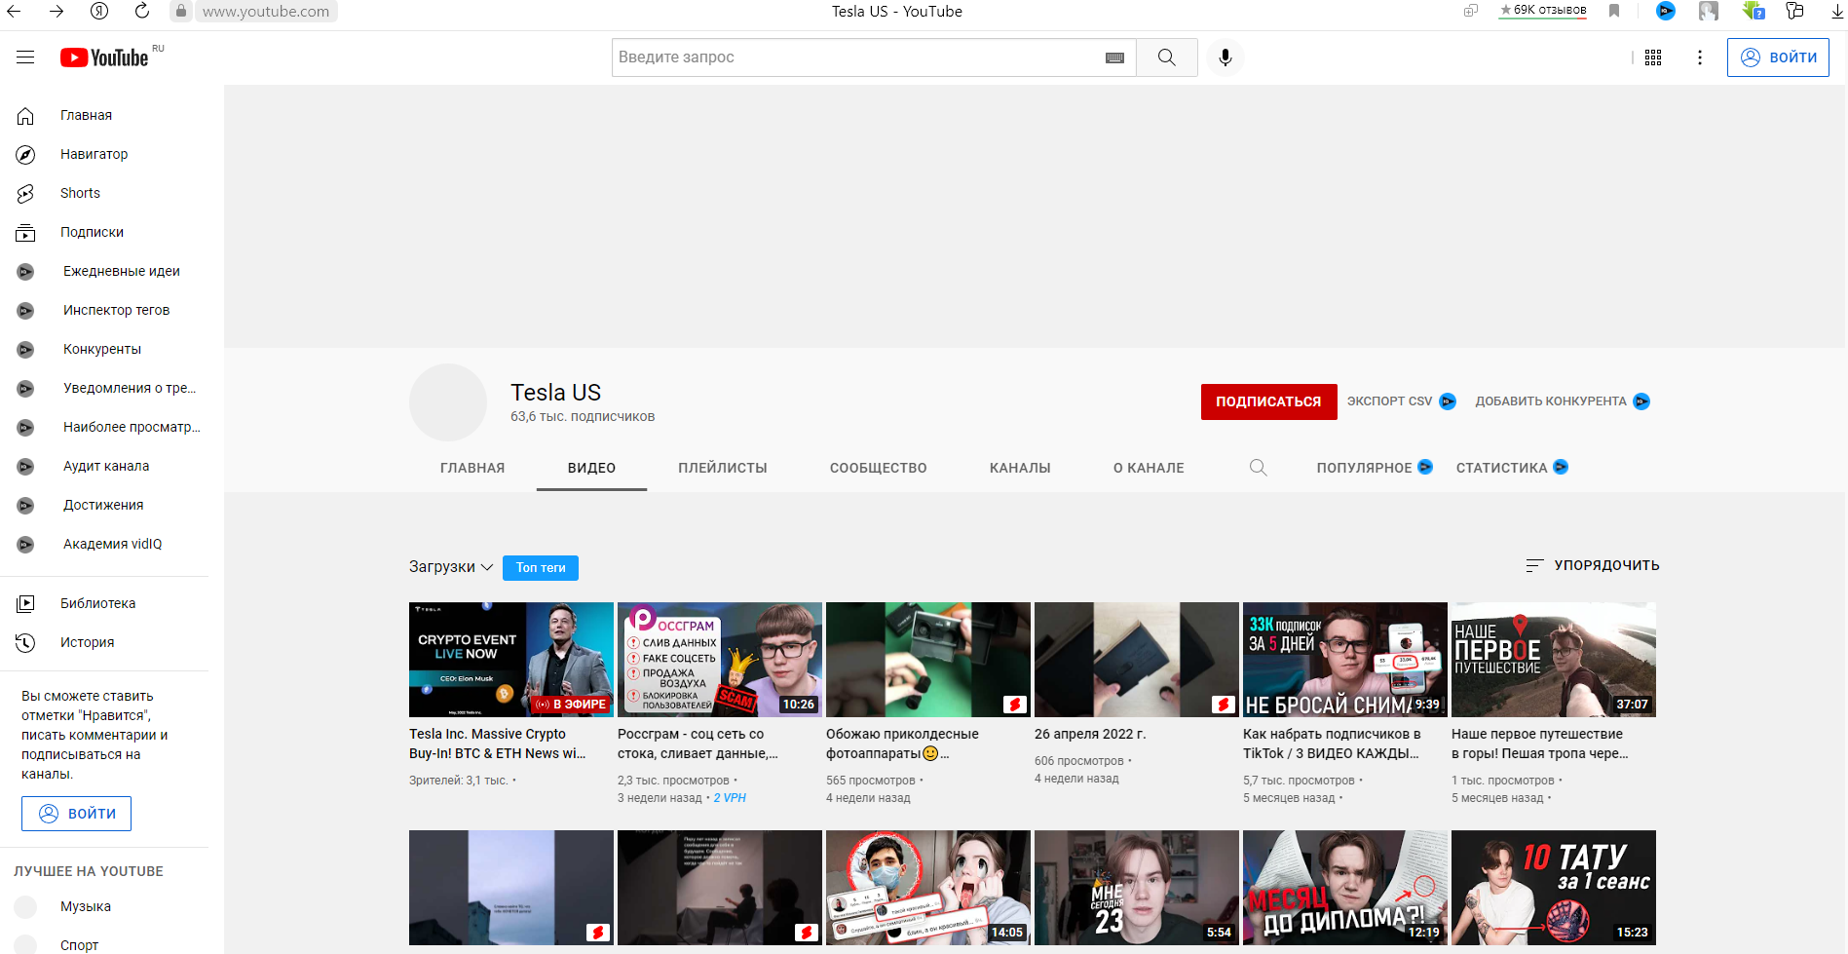Open the Статистика vidIQ tab
The width and height of the screenshot is (1848, 954).
[1512, 468]
